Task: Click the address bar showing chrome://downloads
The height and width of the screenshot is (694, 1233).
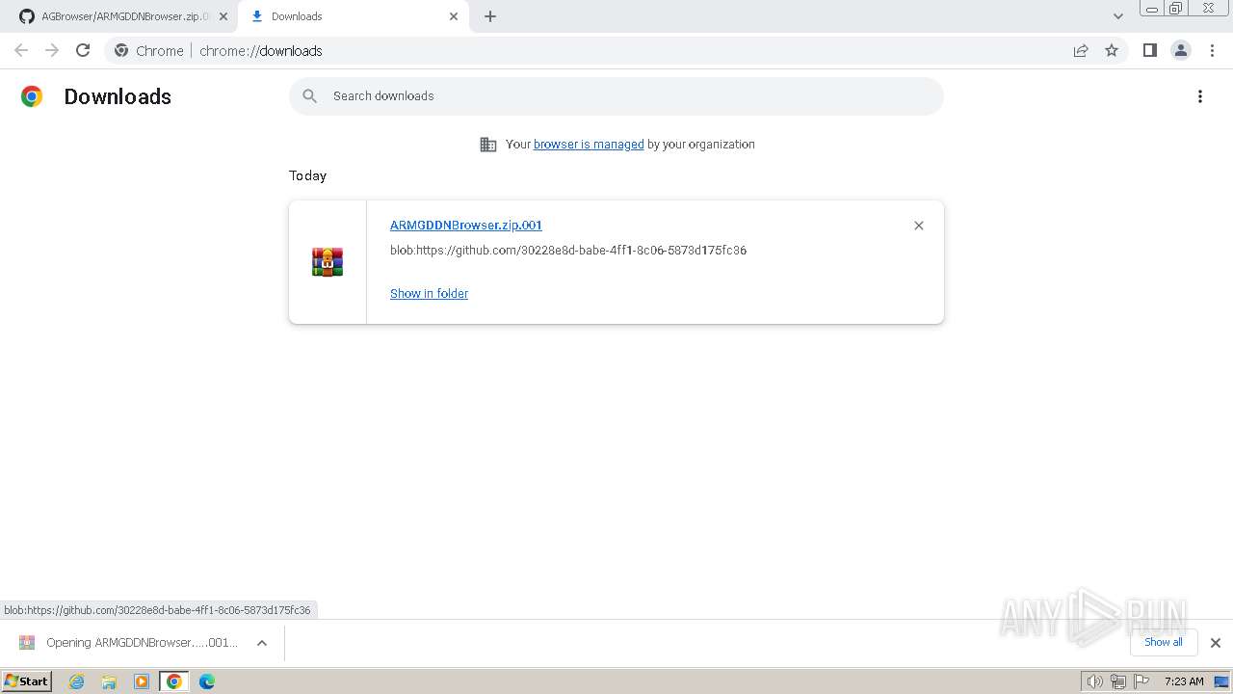Action: [616, 50]
